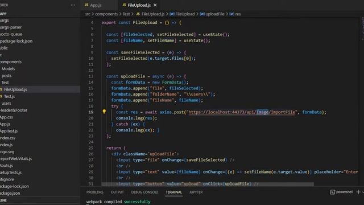This screenshot has width=364, height=205.
Task: Click 'Test' in the breadcrumb path
Action: [x=126, y=14]
